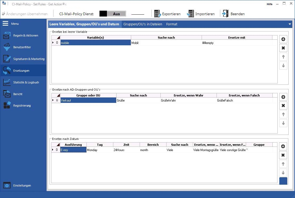Click the Importieren server icon
The width and height of the screenshot is (295, 198).
coord(190,14)
